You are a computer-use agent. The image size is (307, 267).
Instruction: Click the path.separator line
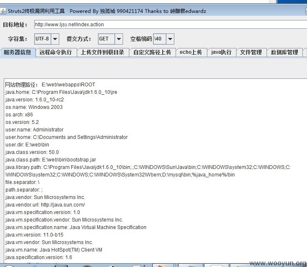[x=24, y=190]
